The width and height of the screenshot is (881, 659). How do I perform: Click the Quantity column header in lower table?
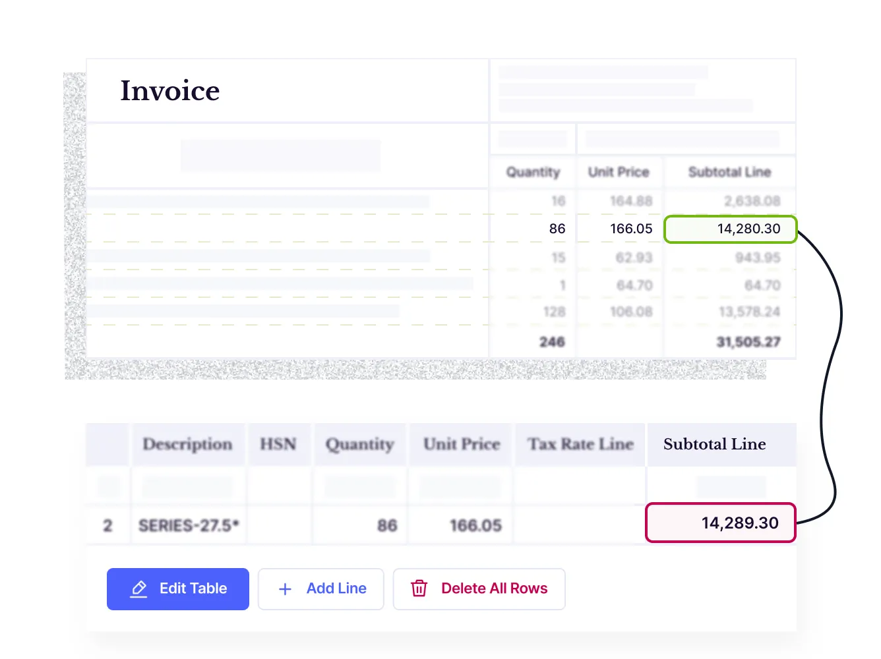359,445
